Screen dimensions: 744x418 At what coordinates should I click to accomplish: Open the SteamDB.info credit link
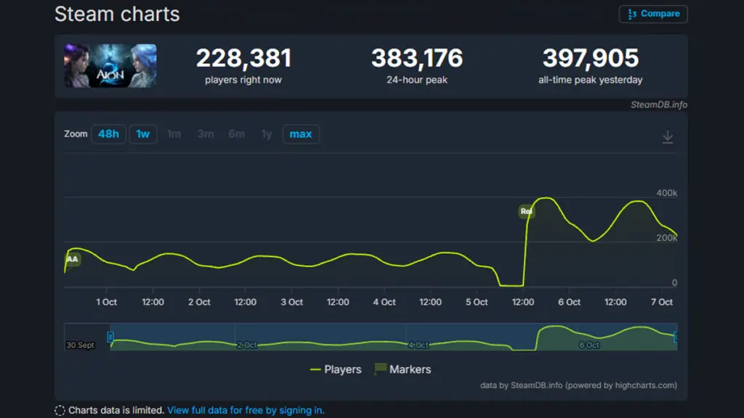658,104
